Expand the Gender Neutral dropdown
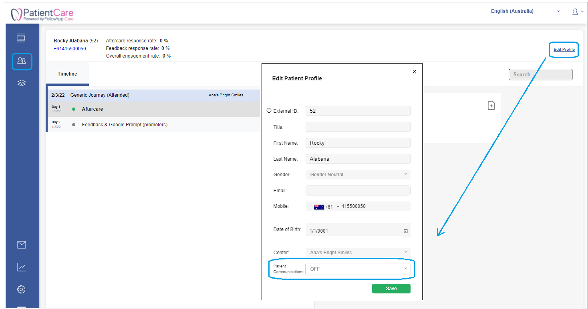 point(358,175)
